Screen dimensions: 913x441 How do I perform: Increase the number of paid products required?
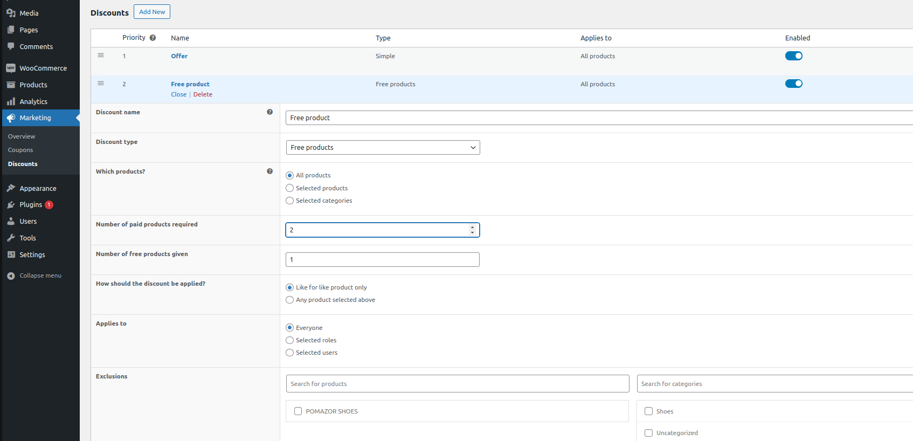coord(472,227)
